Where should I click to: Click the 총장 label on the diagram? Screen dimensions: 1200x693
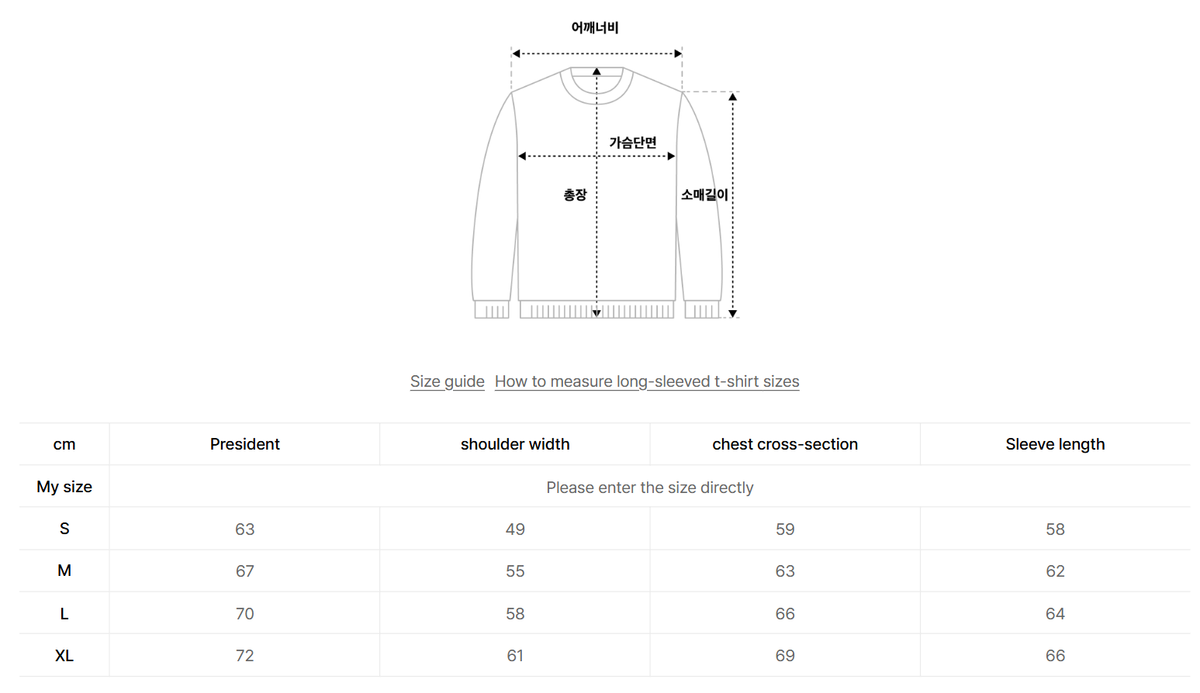click(575, 195)
